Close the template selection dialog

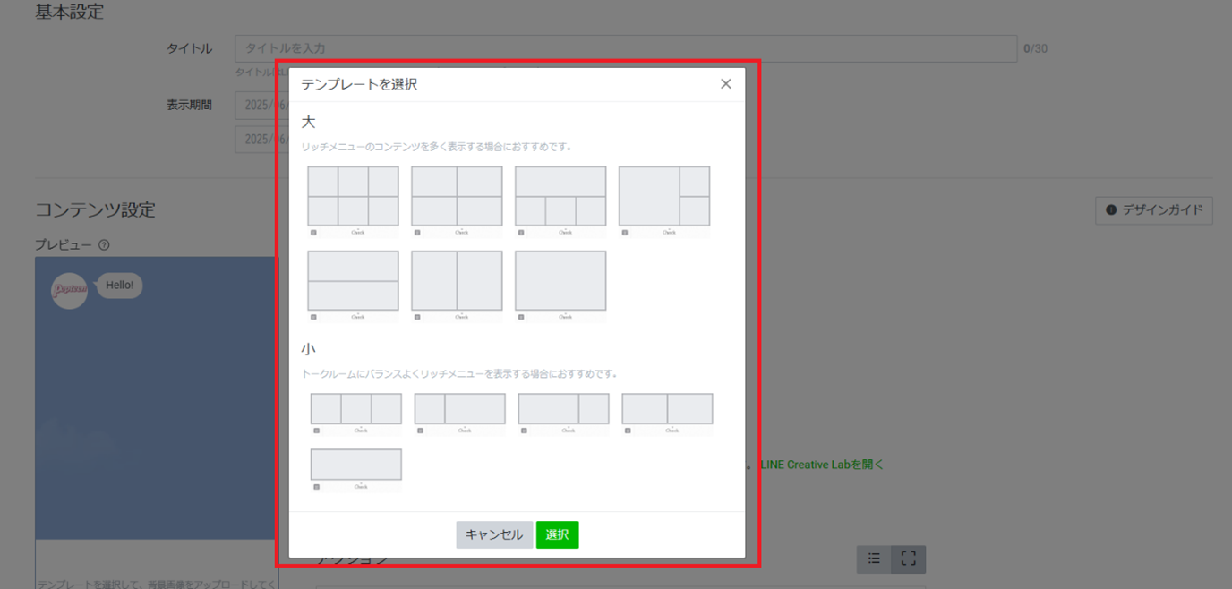tap(726, 84)
